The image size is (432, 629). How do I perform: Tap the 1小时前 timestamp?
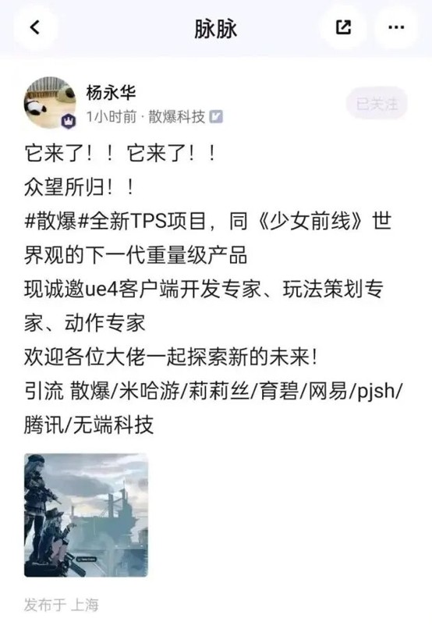(x=111, y=117)
